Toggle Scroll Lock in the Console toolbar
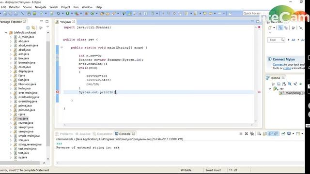The image size is (310, 174). [265, 134]
